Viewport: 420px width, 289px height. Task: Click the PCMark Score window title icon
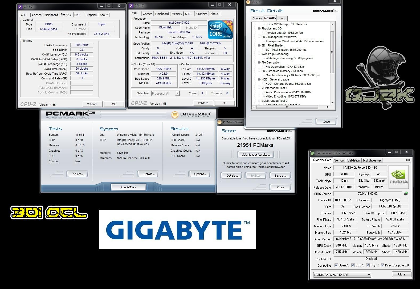coord(219,122)
